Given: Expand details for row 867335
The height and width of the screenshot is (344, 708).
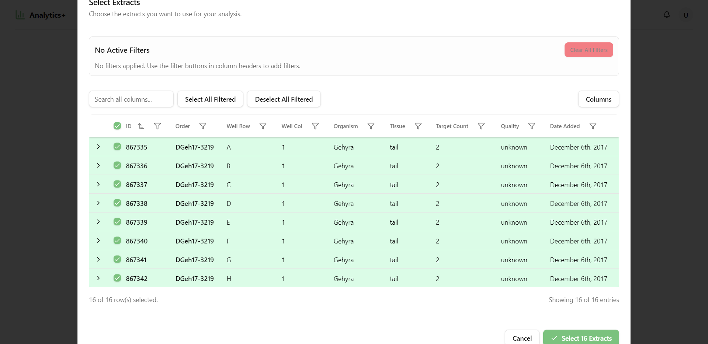Looking at the screenshot, I should point(98,147).
